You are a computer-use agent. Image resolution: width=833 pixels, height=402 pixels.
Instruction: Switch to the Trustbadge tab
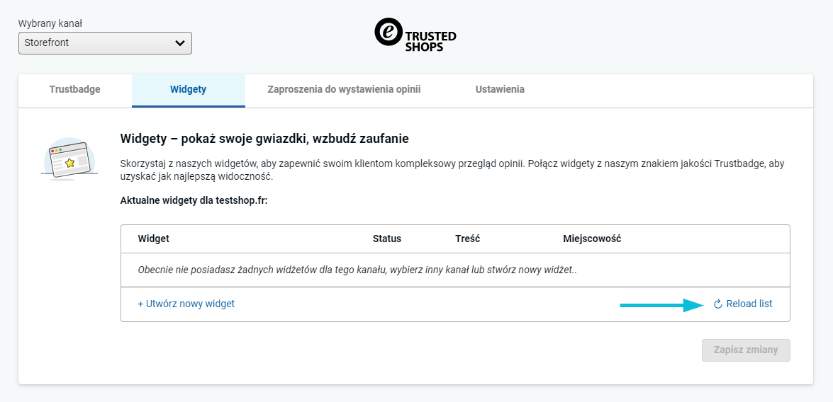(74, 90)
